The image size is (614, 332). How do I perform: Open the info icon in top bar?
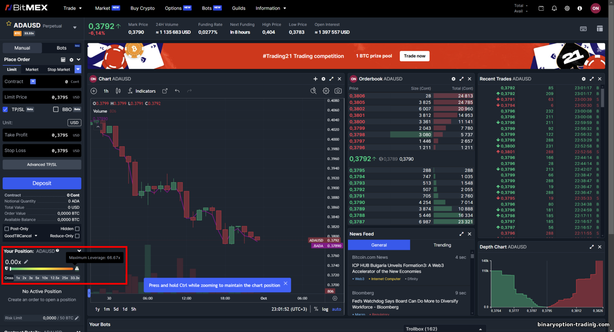pyautogui.click(x=580, y=8)
